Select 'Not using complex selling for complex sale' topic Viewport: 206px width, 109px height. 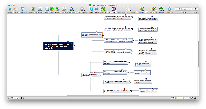click(90, 75)
